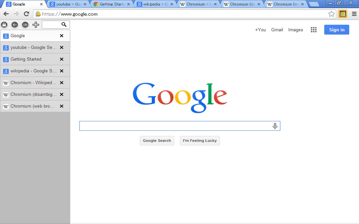Image resolution: width=359 pixels, height=224 pixels.
Task: Open the Google apps grid
Action: pyautogui.click(x=314, y=30)
